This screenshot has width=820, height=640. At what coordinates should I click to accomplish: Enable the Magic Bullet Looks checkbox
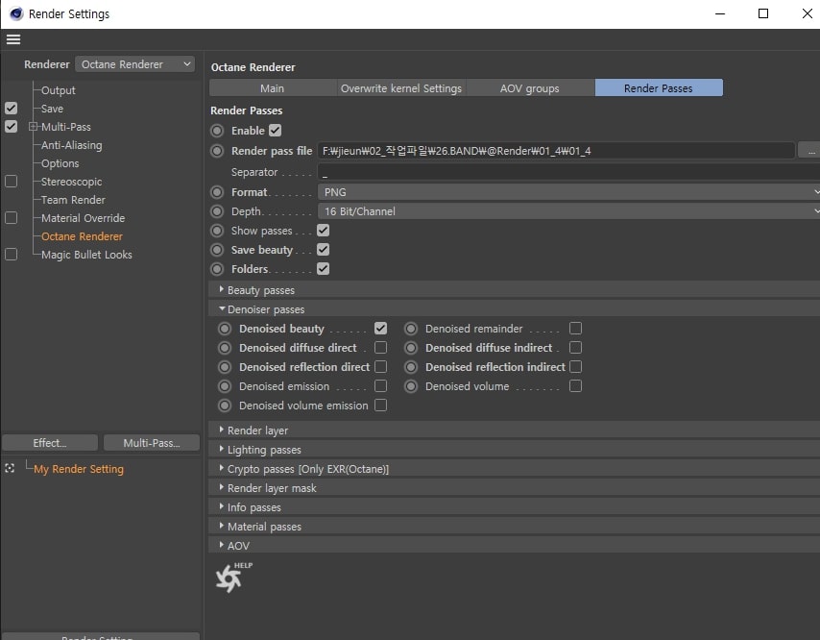(x=11, y=255)
